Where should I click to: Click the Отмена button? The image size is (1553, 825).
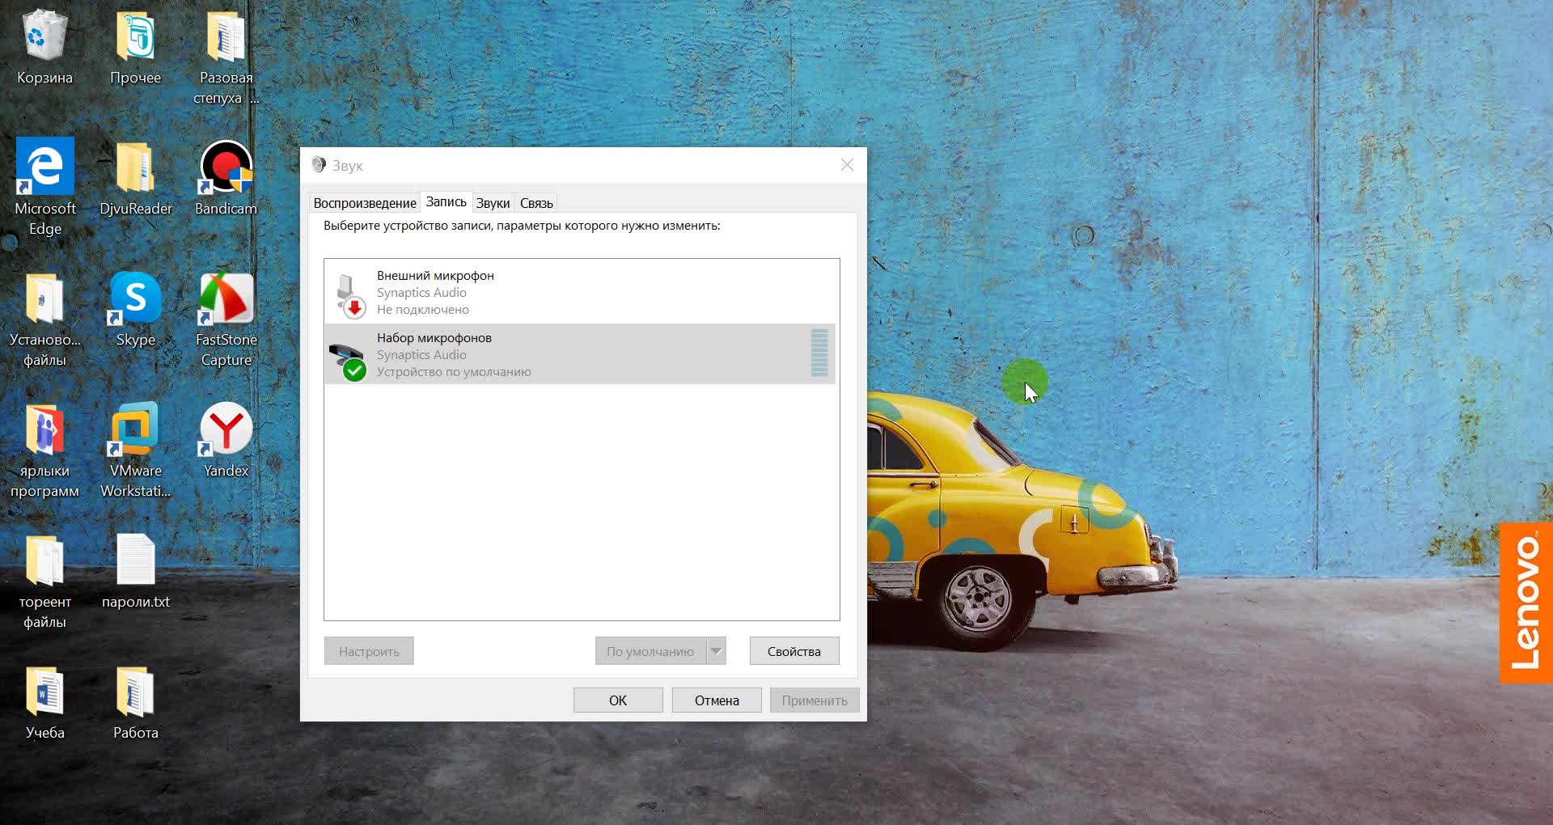click(717, 700)
